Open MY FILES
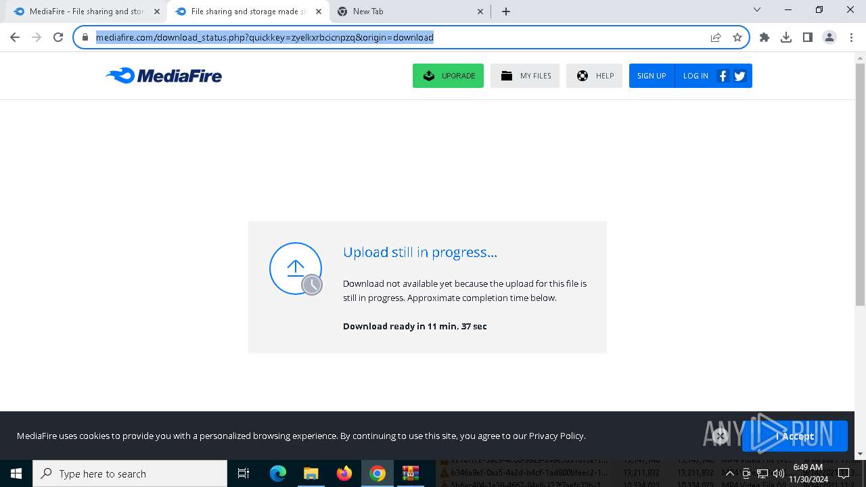Screen dimensions: 866x487 pyautogui.click(x=525, y=76)
